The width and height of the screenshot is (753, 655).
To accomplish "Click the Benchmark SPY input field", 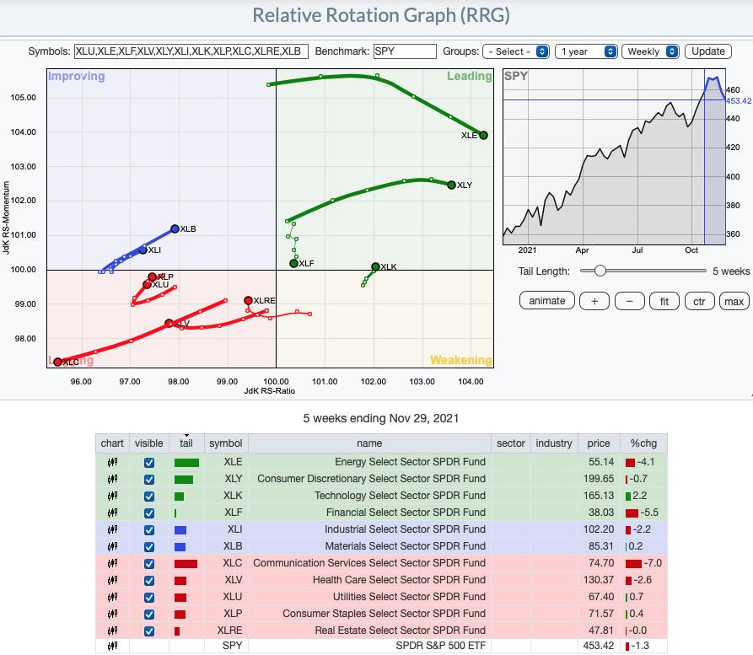I will tap(405, 51).
